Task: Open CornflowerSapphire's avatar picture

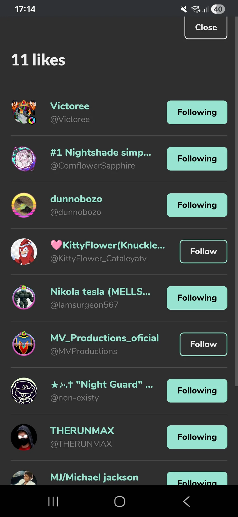Action: pos(24,159)
